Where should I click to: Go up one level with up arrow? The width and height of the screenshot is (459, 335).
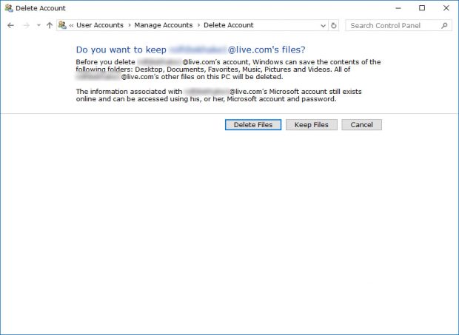(50, 25)
